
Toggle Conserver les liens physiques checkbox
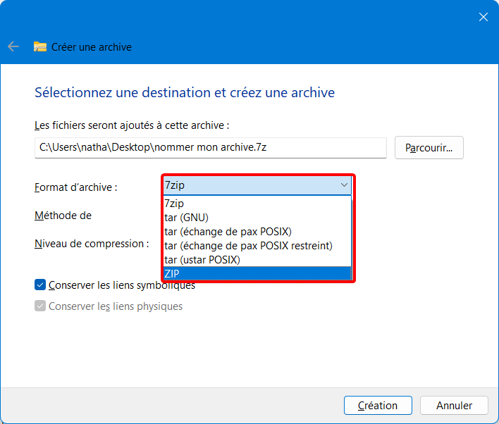tap(40, 306)
